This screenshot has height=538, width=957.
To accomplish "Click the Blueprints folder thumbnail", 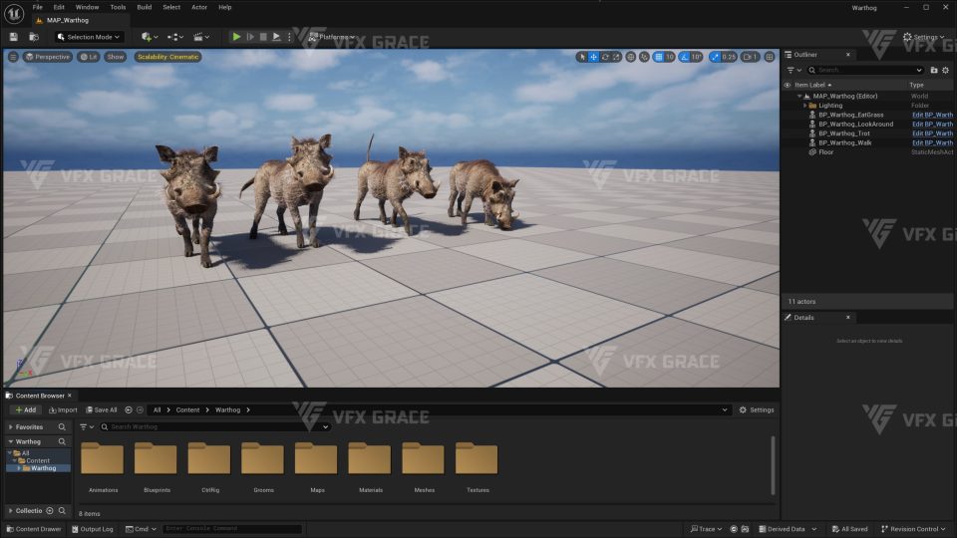I will pos(156,459).
